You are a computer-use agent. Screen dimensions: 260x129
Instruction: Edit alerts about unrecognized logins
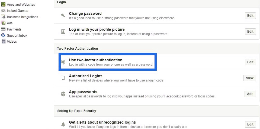[250, 124]
